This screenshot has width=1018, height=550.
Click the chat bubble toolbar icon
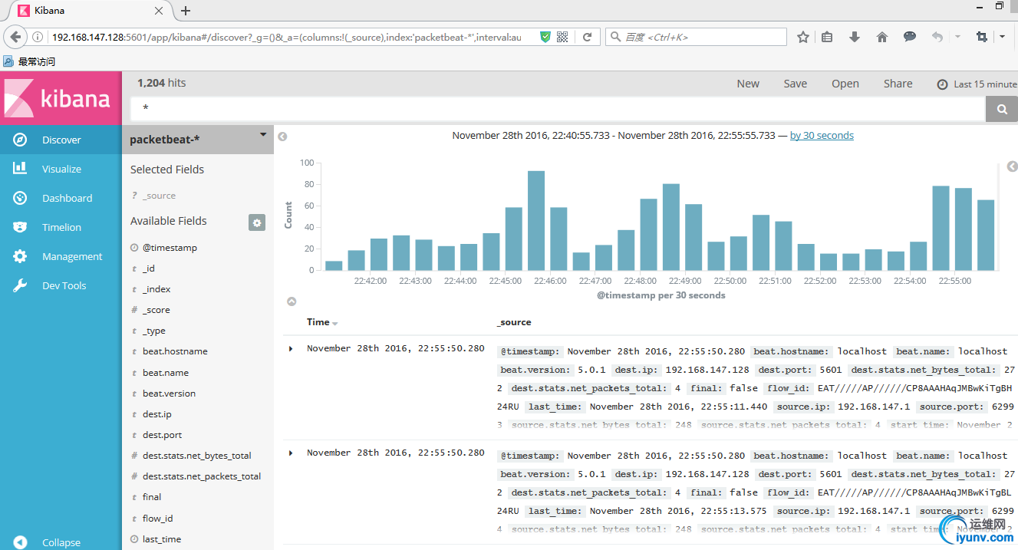click(910, 37)
